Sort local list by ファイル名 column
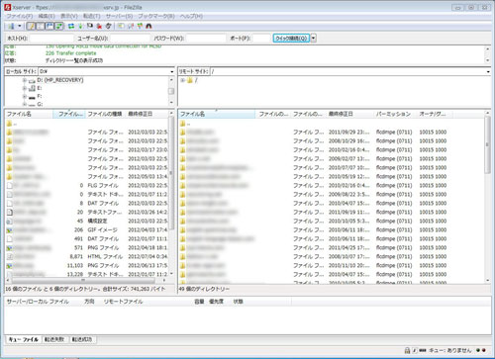The height and width of the screenshot is (359, 495). [29, 114]
